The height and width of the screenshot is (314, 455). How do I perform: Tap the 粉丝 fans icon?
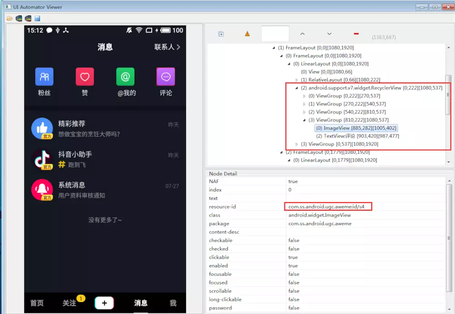pyautogui.click(x=44, y=76)
